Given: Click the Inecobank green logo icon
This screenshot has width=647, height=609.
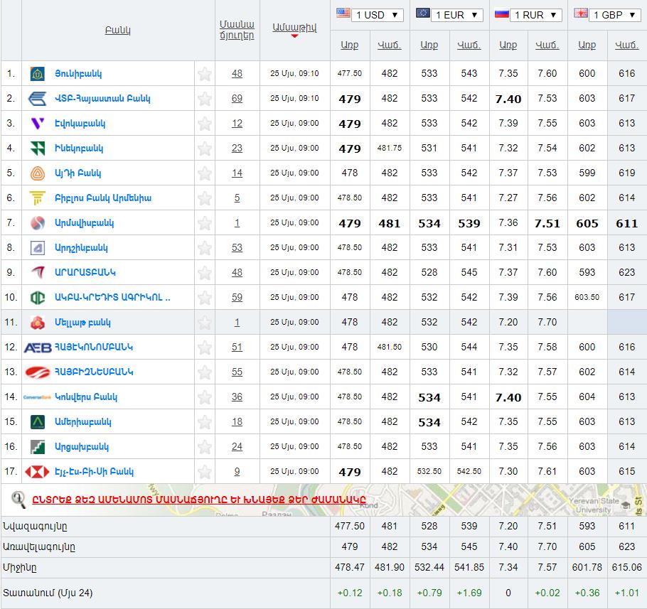Looking at the screenshot, I should (x=38, y=149).
